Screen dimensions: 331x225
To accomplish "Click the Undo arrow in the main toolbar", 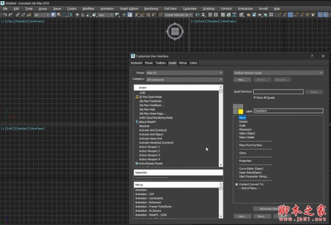I will click(5, 15).
